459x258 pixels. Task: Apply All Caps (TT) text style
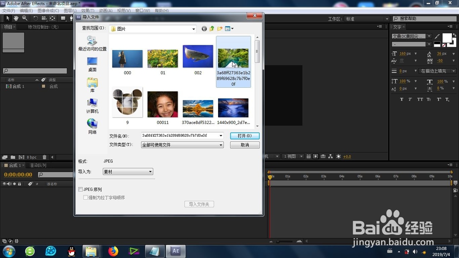(x=420, y=100)
